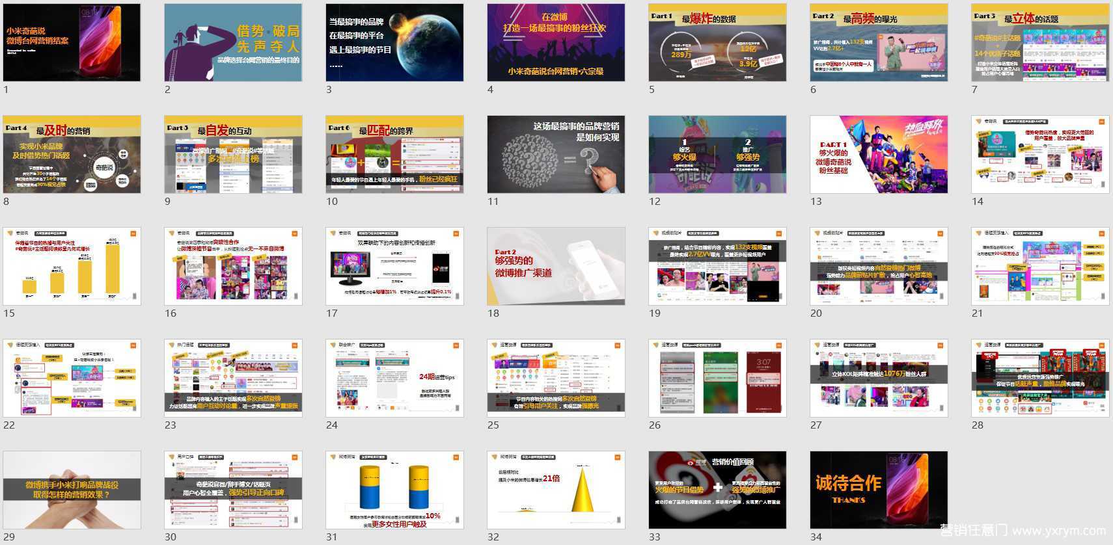
Task: Select slide 15 with the yellow bar chart
Action: click(72, 266)
